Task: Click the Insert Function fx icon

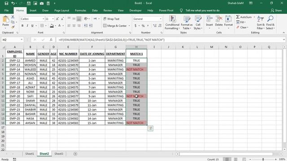Action: pos(51,40)
